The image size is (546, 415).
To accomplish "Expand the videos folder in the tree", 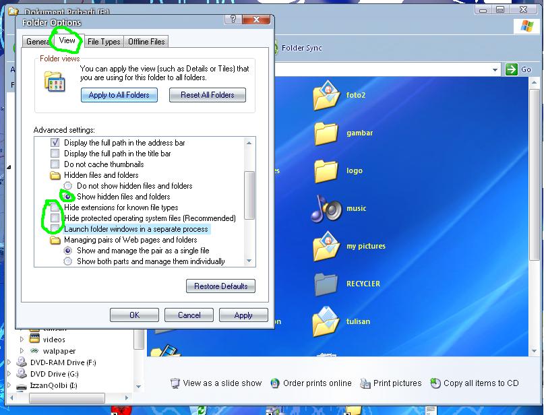I will 20,339.
